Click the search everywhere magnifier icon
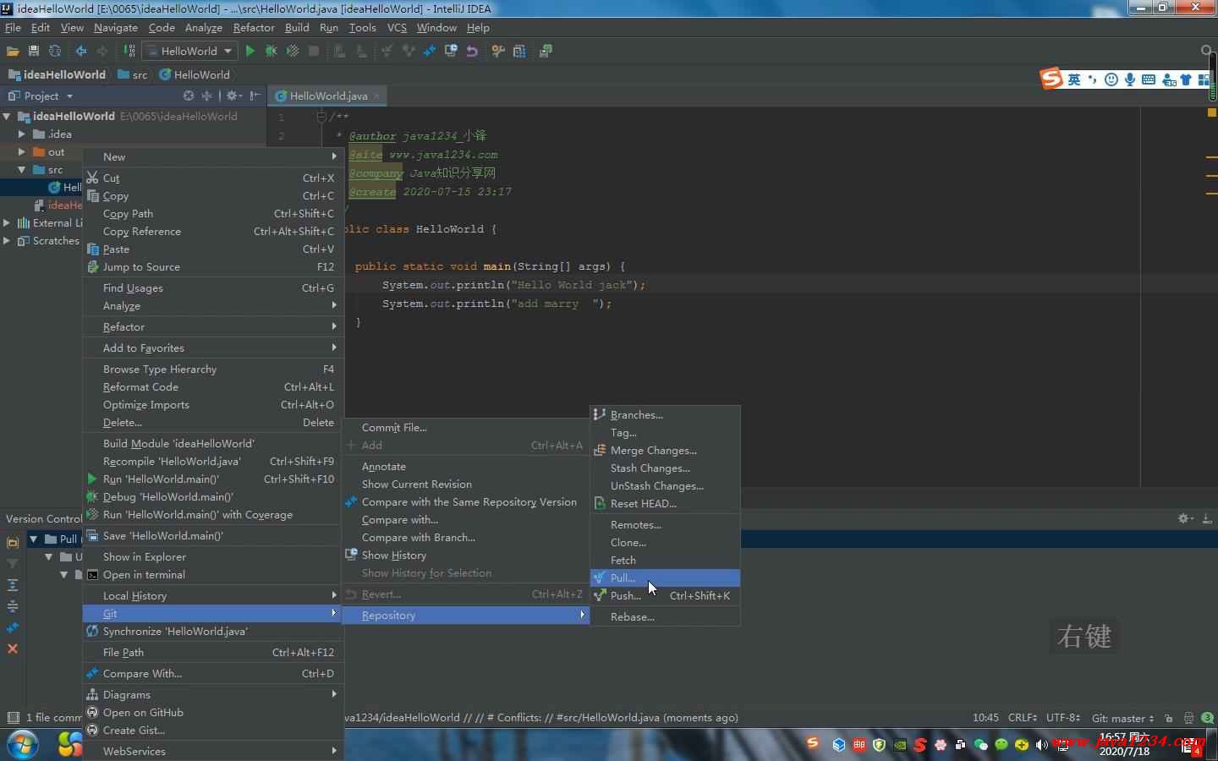This screenshot has height=761, width=1218. click(x=1207, y=51)
